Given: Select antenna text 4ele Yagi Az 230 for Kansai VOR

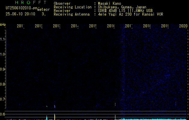Looking at the screenshot, I should 130,14.
